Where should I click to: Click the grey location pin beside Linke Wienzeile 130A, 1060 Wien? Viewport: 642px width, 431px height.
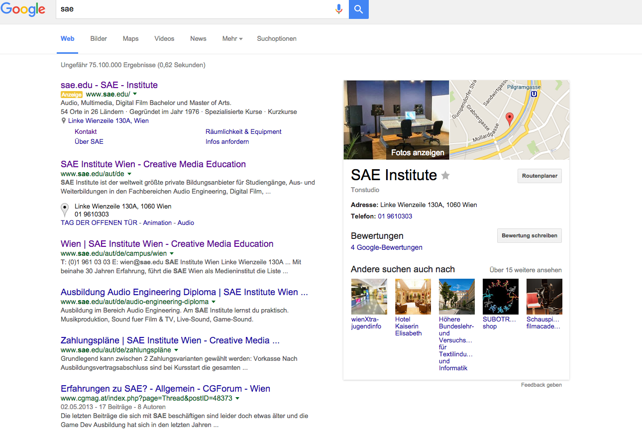(65, 210)
